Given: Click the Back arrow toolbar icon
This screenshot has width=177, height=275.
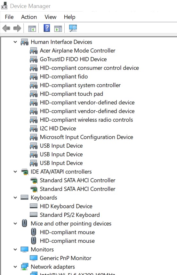Looking at the screenshot, I should coord(6,28).
